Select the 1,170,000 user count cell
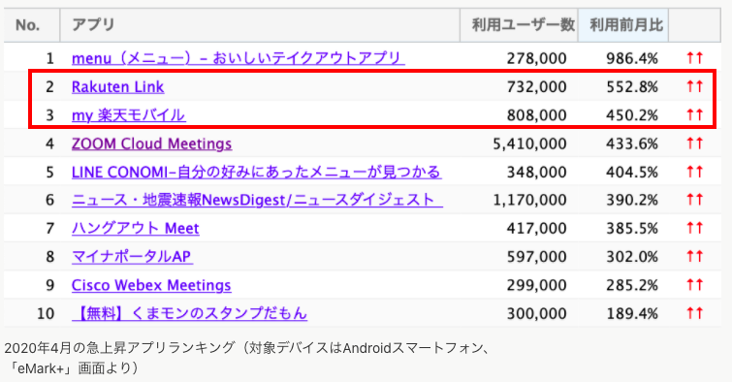Screen dimensions: 732x382 tap(530, 200)
